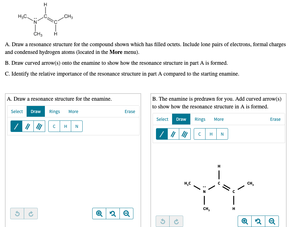Select the single bond tool in panel A

pos(16,126)
